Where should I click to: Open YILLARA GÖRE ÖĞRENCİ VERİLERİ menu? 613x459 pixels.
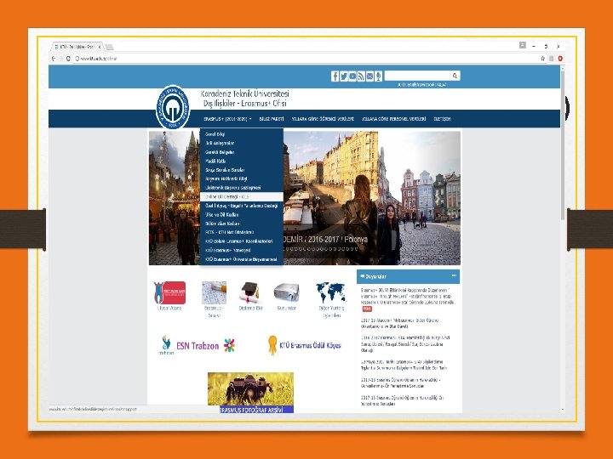[x=323, y=119]
